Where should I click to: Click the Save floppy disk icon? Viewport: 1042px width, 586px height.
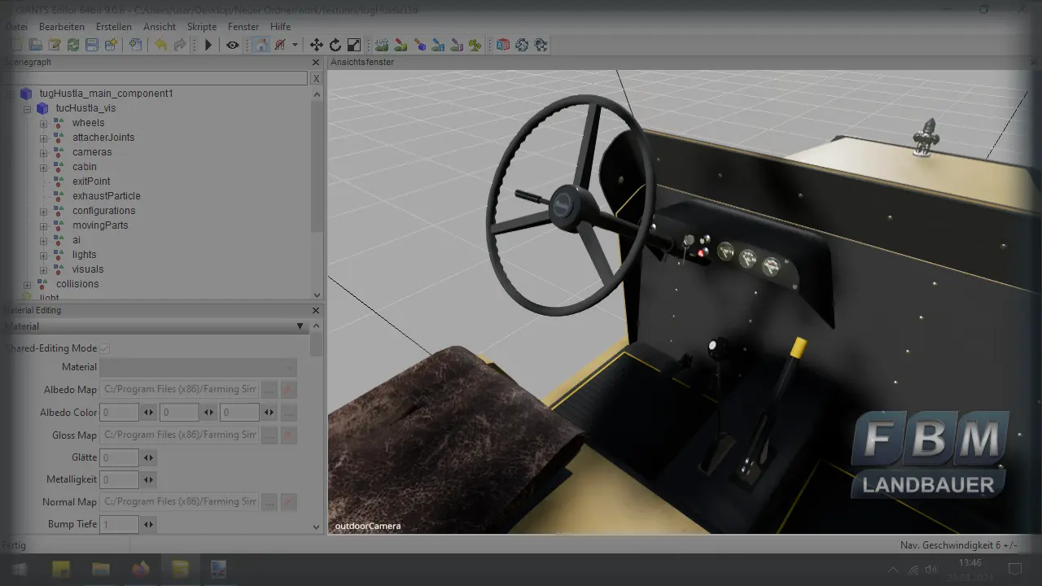92,45
